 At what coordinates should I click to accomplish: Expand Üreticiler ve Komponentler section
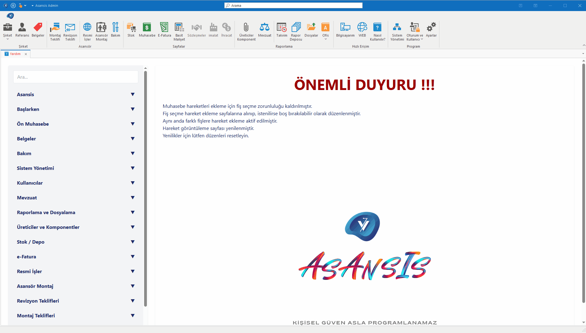(76, 227)
